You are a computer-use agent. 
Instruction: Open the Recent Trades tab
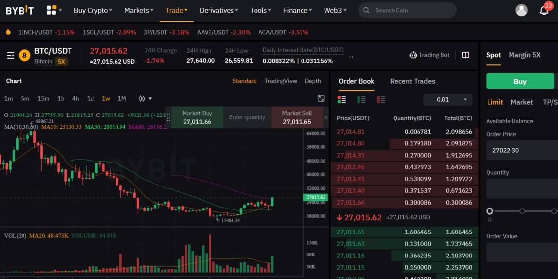pos(413,81)
